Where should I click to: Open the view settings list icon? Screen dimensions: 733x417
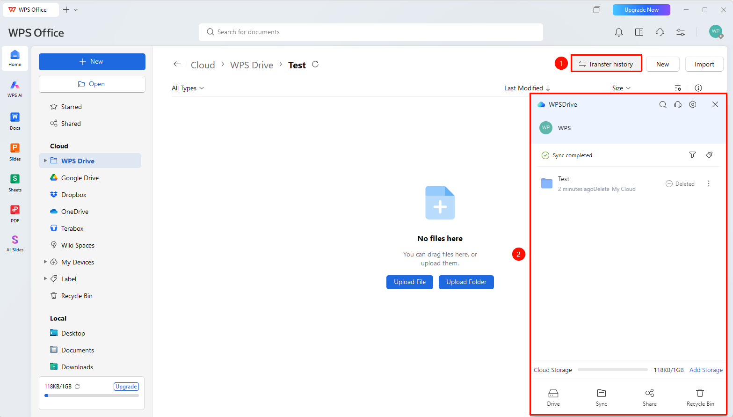pos(678,88)
